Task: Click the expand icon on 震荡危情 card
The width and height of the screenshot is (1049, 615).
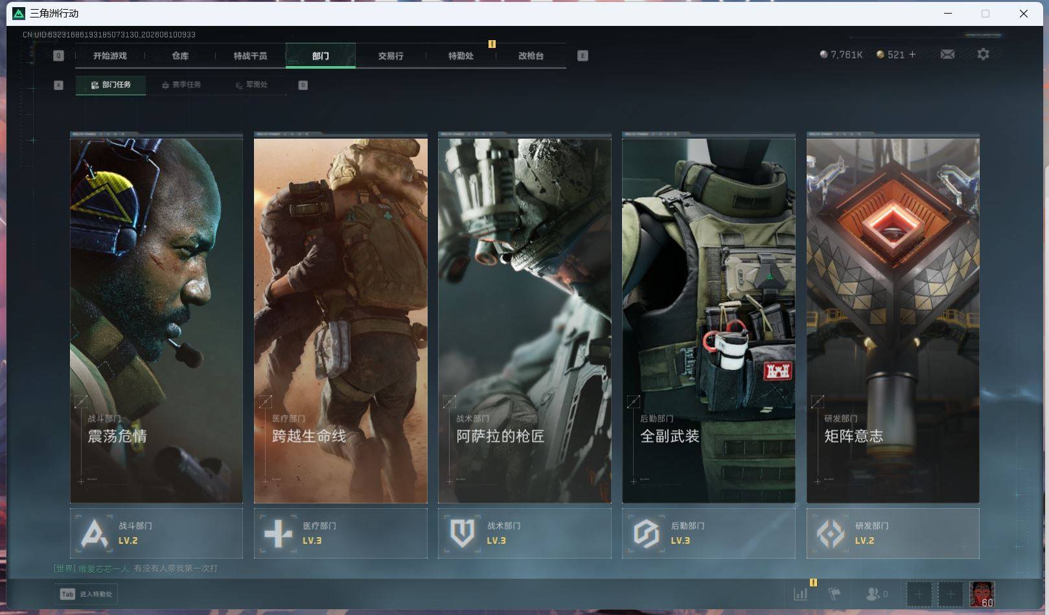Action: pos(80,402)
